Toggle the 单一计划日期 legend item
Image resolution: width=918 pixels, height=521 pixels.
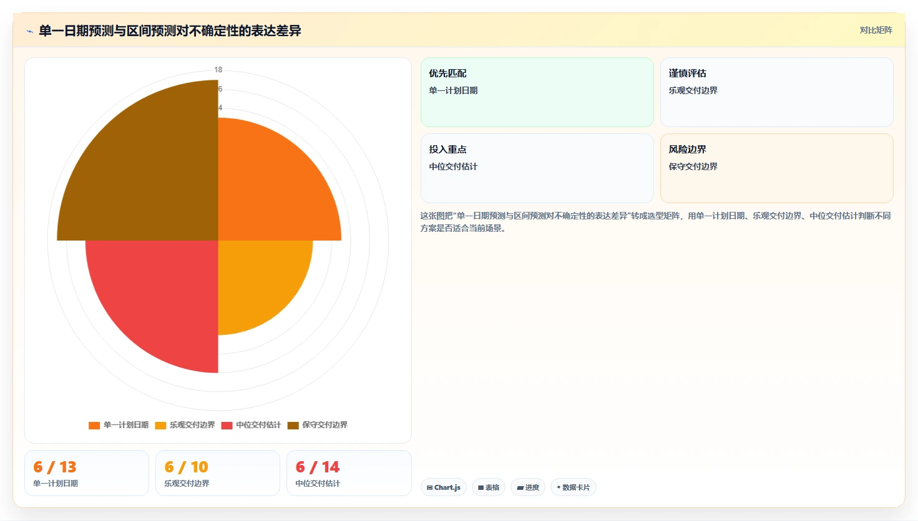coord(119,425)
